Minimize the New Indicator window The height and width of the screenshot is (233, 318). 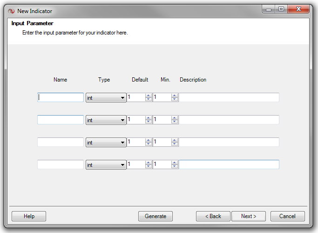coord(269,9)
